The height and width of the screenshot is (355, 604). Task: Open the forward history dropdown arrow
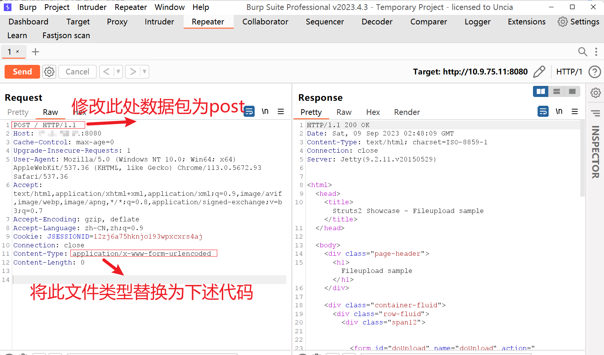[145, 71]
